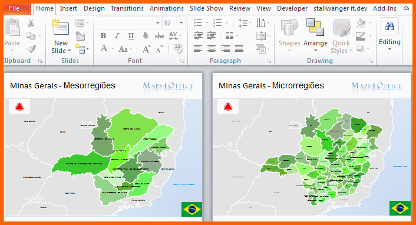The width and height of the screenshot is (416, 225).
Task: Open the Columns menu
Action: click(232, 35)
